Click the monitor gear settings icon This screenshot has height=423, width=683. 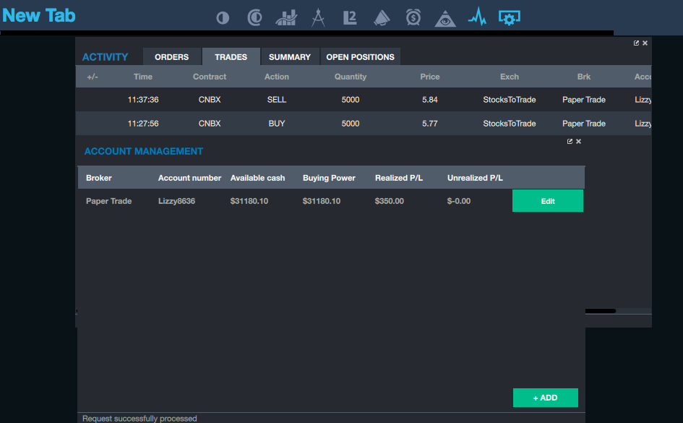tap(510, 17)
